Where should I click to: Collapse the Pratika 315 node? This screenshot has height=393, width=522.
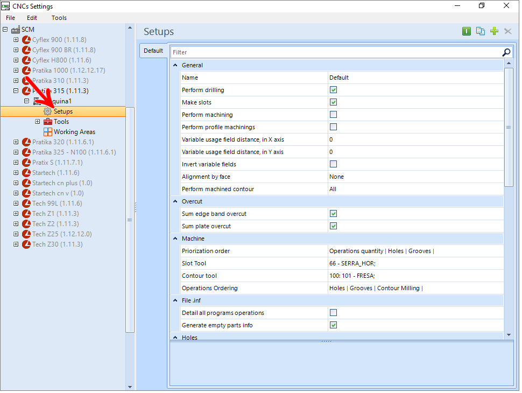pyautogui.click(x=16, y=90)
